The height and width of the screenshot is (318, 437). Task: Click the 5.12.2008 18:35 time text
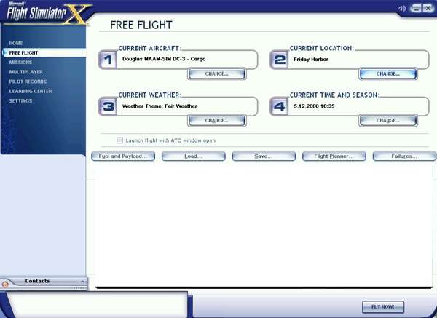[x=314, y=106]
